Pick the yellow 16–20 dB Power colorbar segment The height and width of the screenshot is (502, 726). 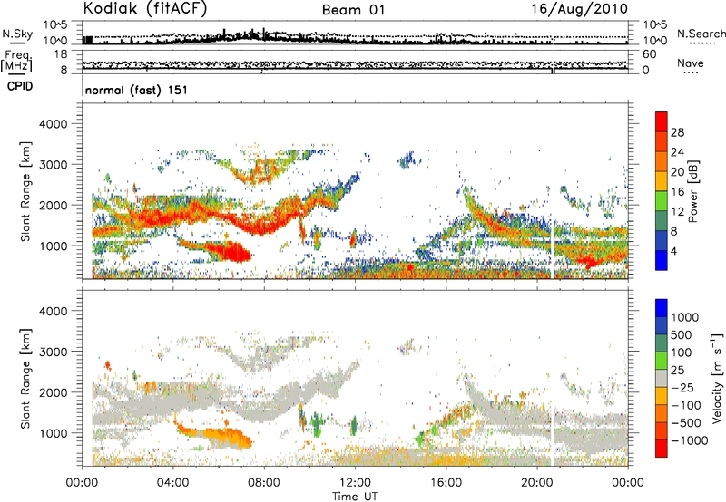click(x=662, y=180)
